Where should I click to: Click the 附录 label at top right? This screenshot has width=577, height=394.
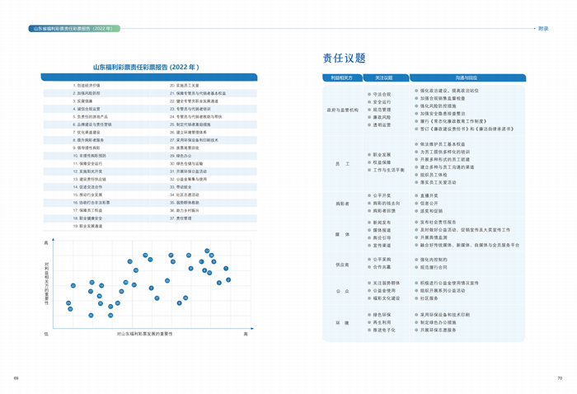[x=542, y=28]
